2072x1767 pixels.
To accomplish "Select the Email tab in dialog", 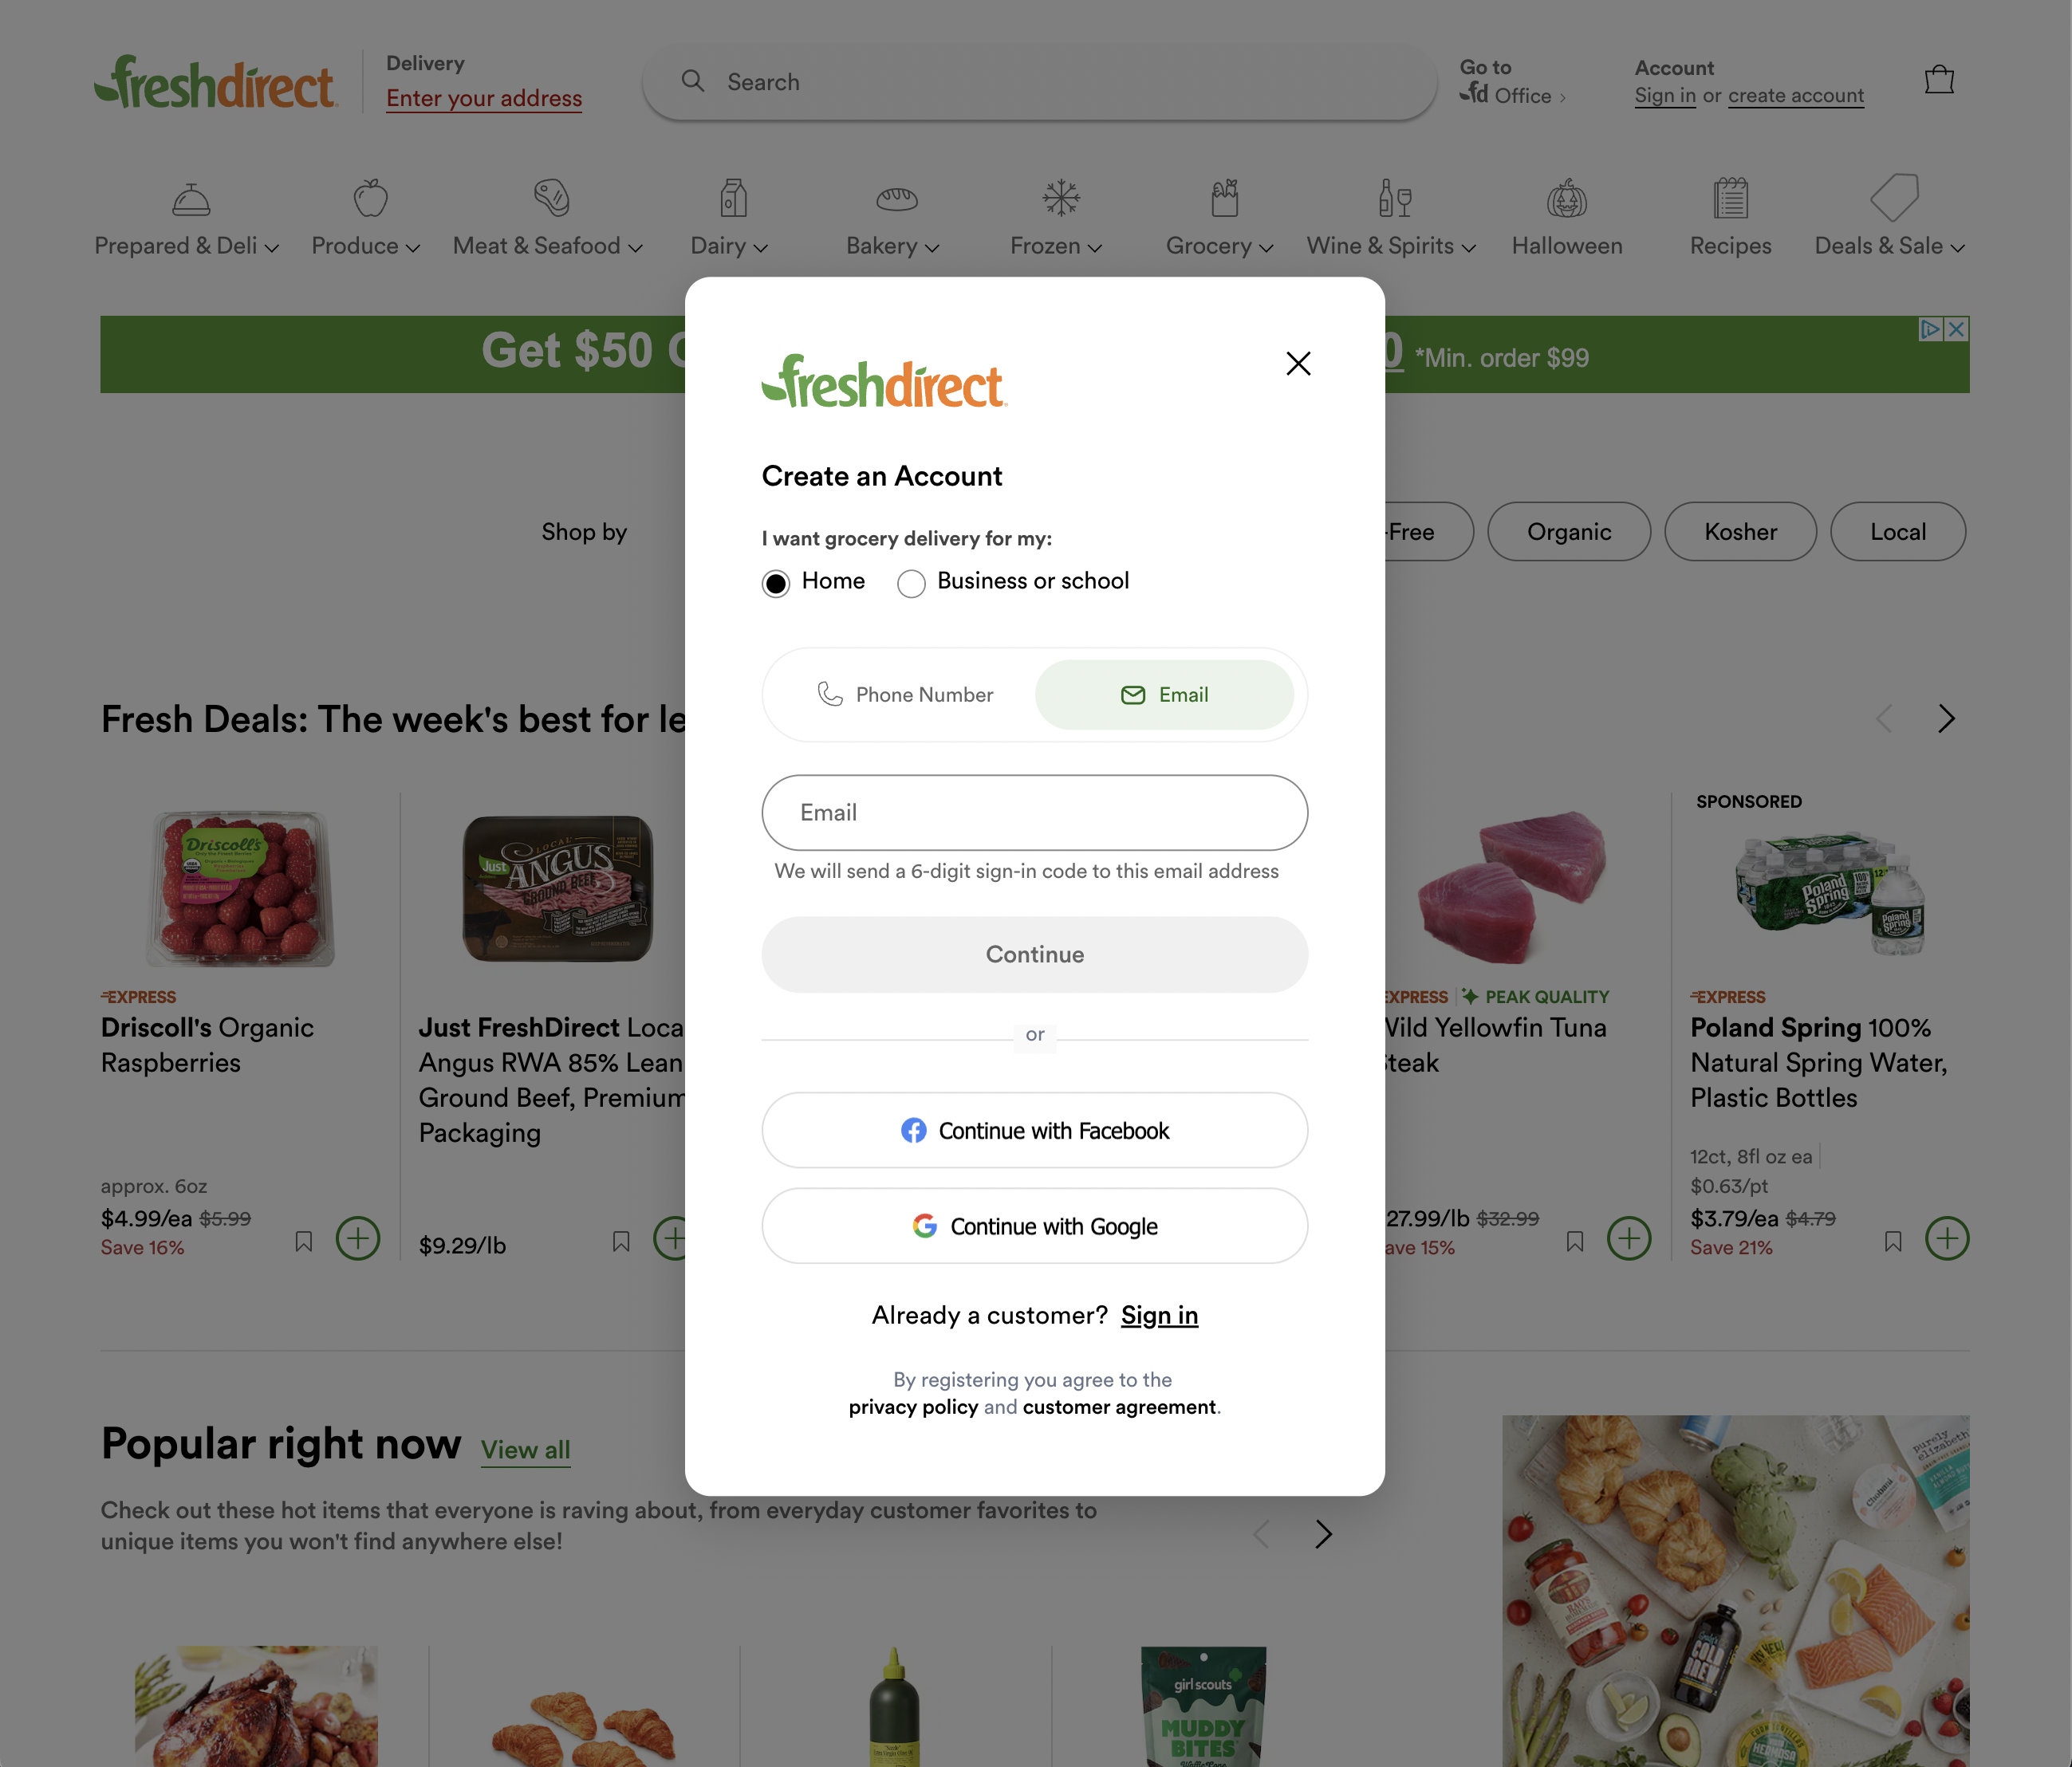I will click(x=1164, y=694).
